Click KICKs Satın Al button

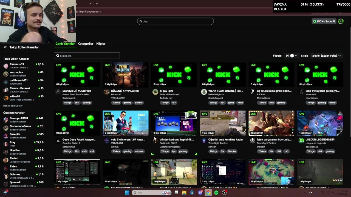[x=324, y=21]
